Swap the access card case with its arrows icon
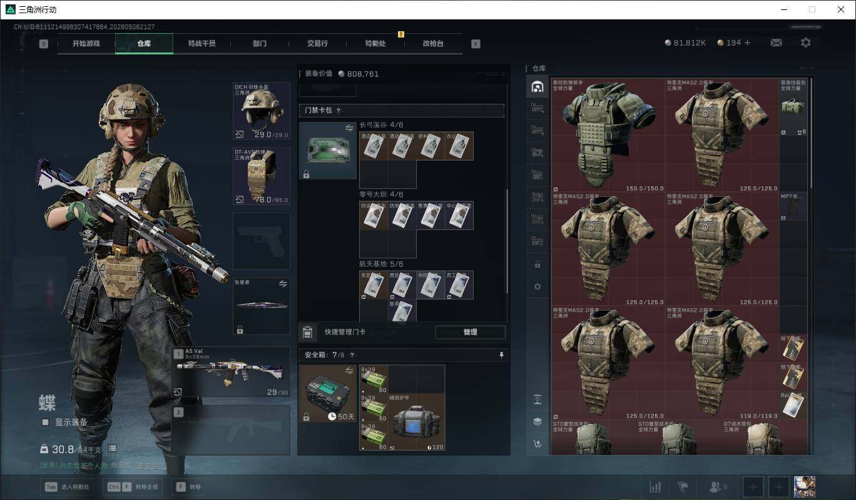 click(x=349, y=128)
